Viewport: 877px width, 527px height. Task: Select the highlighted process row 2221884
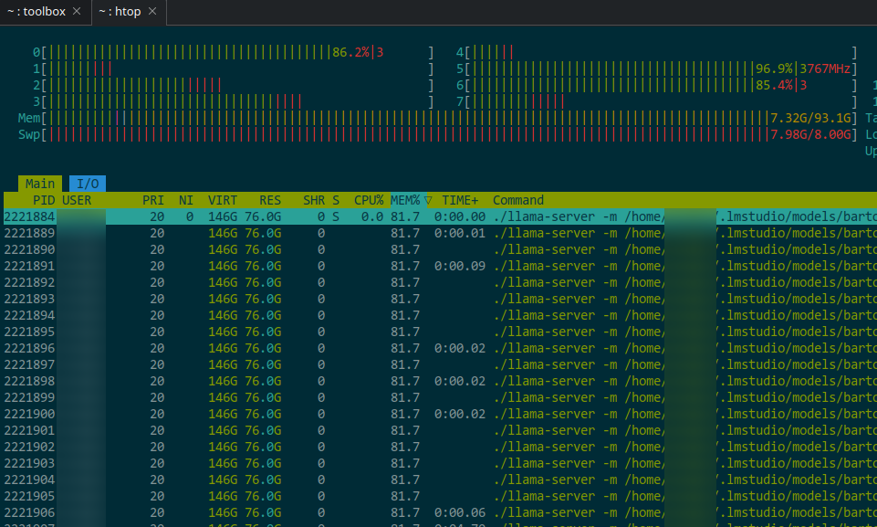(x=440, y=216)
